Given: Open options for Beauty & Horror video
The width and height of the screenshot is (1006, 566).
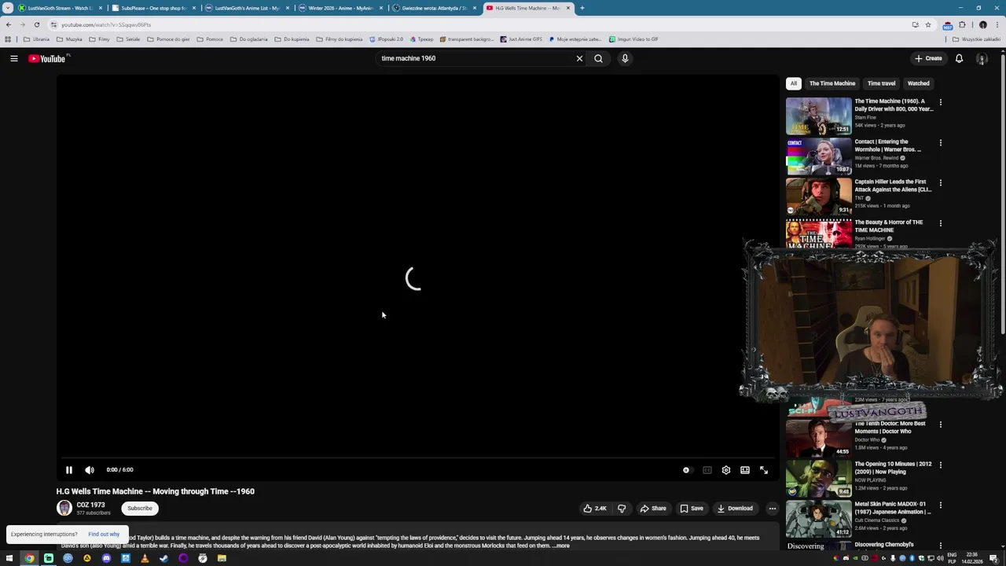Looking at the screenshot, I should pos(940,223).
